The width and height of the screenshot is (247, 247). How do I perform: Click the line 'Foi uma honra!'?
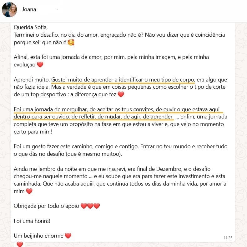coord(32,221)
